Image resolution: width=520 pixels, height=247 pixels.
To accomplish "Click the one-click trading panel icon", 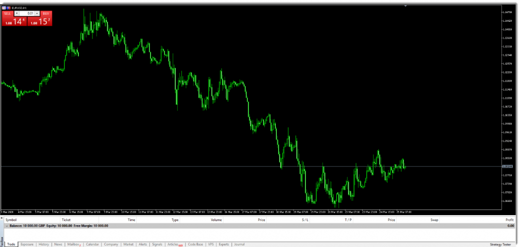I will click(x=4, y=8).
